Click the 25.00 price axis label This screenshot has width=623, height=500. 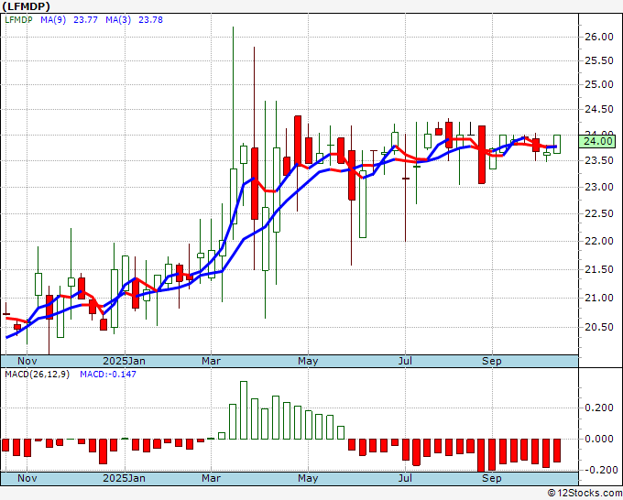599,84
